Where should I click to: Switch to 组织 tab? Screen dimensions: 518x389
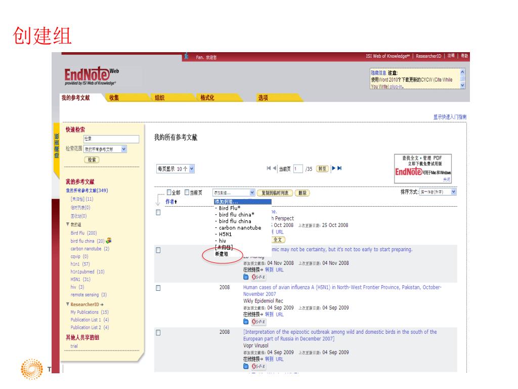coord(159,98)
